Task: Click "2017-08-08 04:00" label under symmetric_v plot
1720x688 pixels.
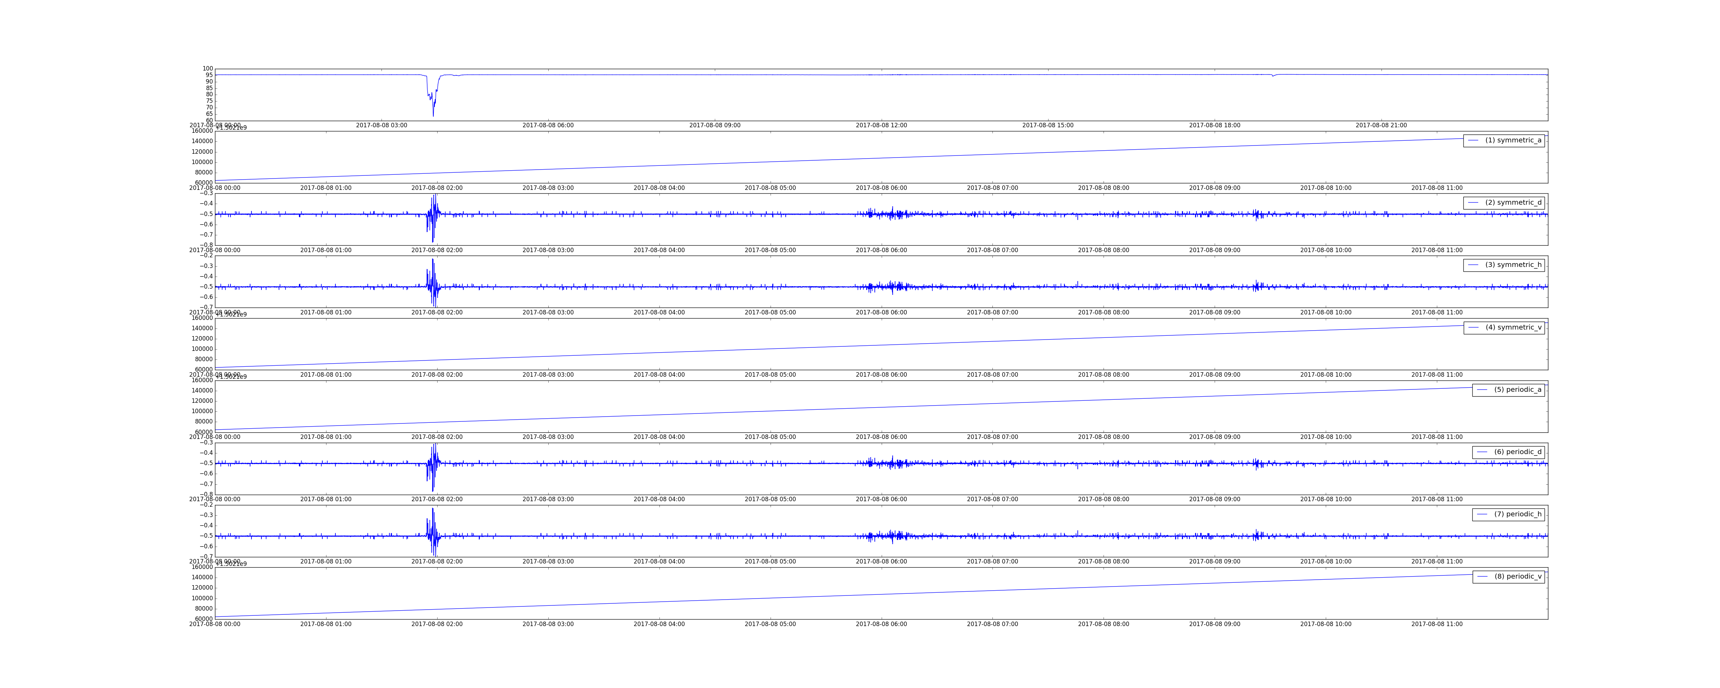Action: point(659,375)
